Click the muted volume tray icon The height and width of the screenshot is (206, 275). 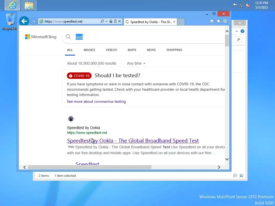[248, 5]
